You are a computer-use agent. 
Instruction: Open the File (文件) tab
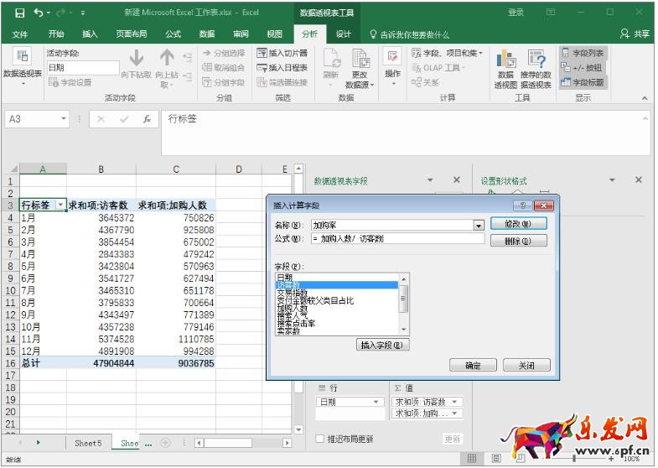click(20, 34)
